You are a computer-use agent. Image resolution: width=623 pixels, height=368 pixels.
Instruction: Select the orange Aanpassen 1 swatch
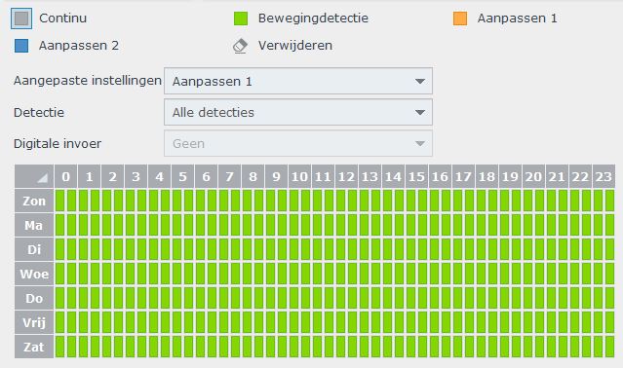pyautogui.click(x=460, y=18)
